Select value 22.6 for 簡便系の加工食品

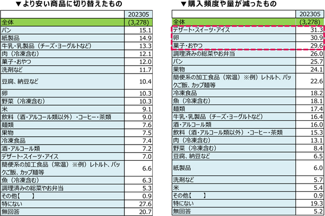point(316,81)
